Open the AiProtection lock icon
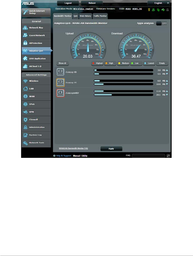The height and width of the screenshot is (256, 193). coord(25,43)
